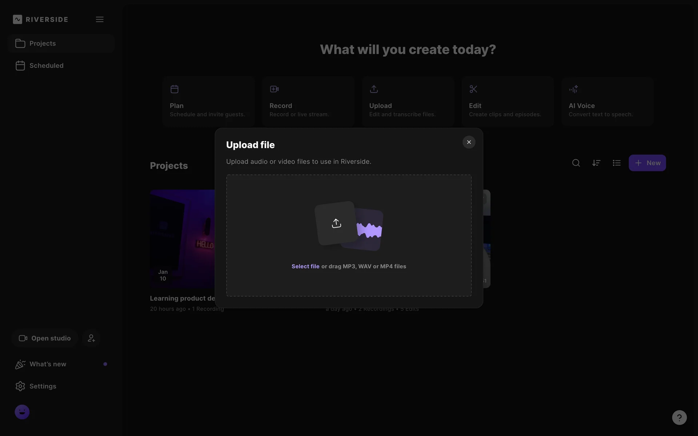Search projects with the magnifier icon
The width and height of the screenshot is (698, 436).
(x=576, y=163)
